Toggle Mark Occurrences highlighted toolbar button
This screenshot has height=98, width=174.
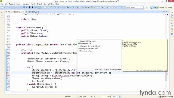click(x=39, y=7)
